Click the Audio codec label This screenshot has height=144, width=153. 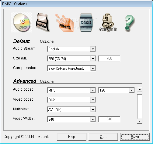(24, 89)
